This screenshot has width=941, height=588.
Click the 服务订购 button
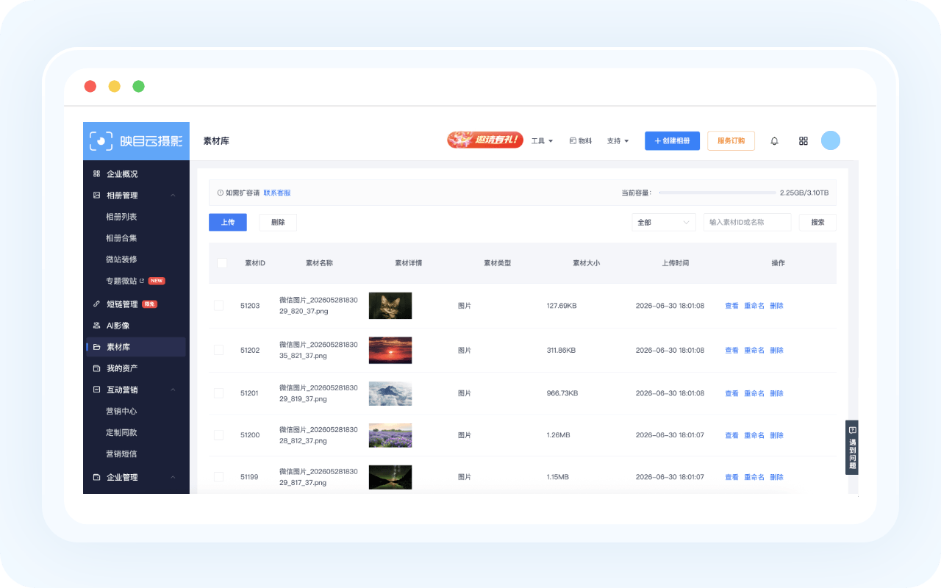[x=731, y=141]
